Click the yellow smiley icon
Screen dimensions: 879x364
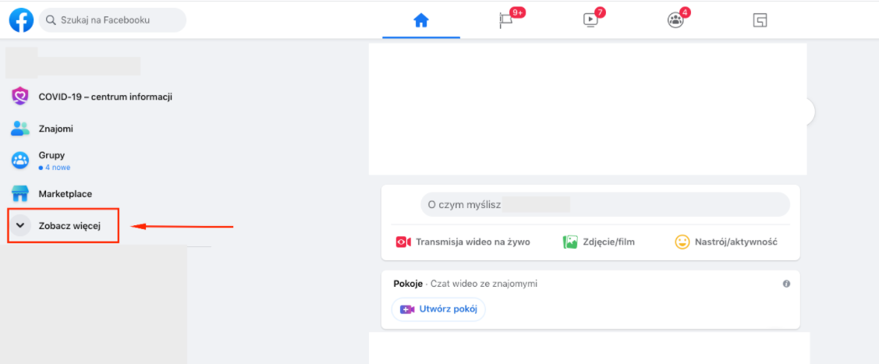click(682, 242)
